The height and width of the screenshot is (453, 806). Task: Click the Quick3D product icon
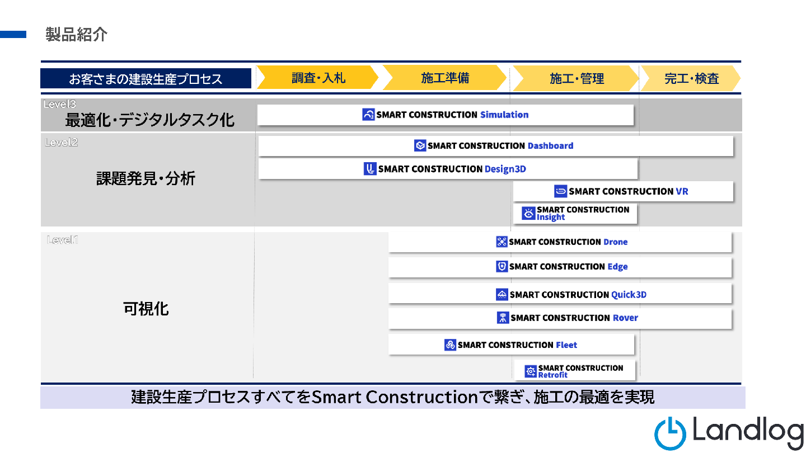tap(502, 294)
